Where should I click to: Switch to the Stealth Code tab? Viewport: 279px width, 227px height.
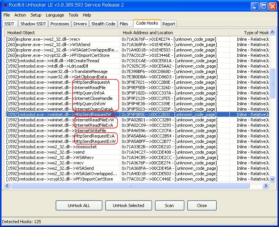tap(103, 24)
